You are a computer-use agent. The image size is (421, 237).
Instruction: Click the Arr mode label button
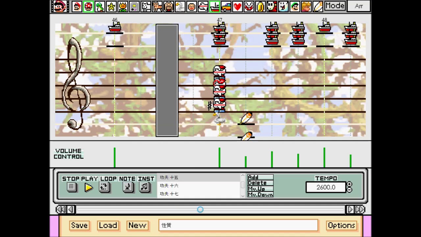359,6
